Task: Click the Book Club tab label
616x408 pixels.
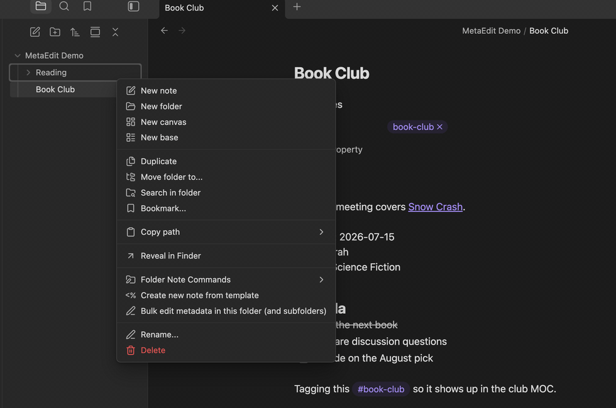Action: coord(184,8)
